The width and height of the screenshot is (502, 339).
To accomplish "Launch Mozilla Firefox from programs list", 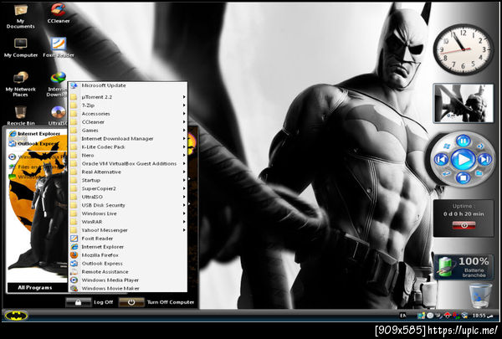I will click(x=128, y=255).
